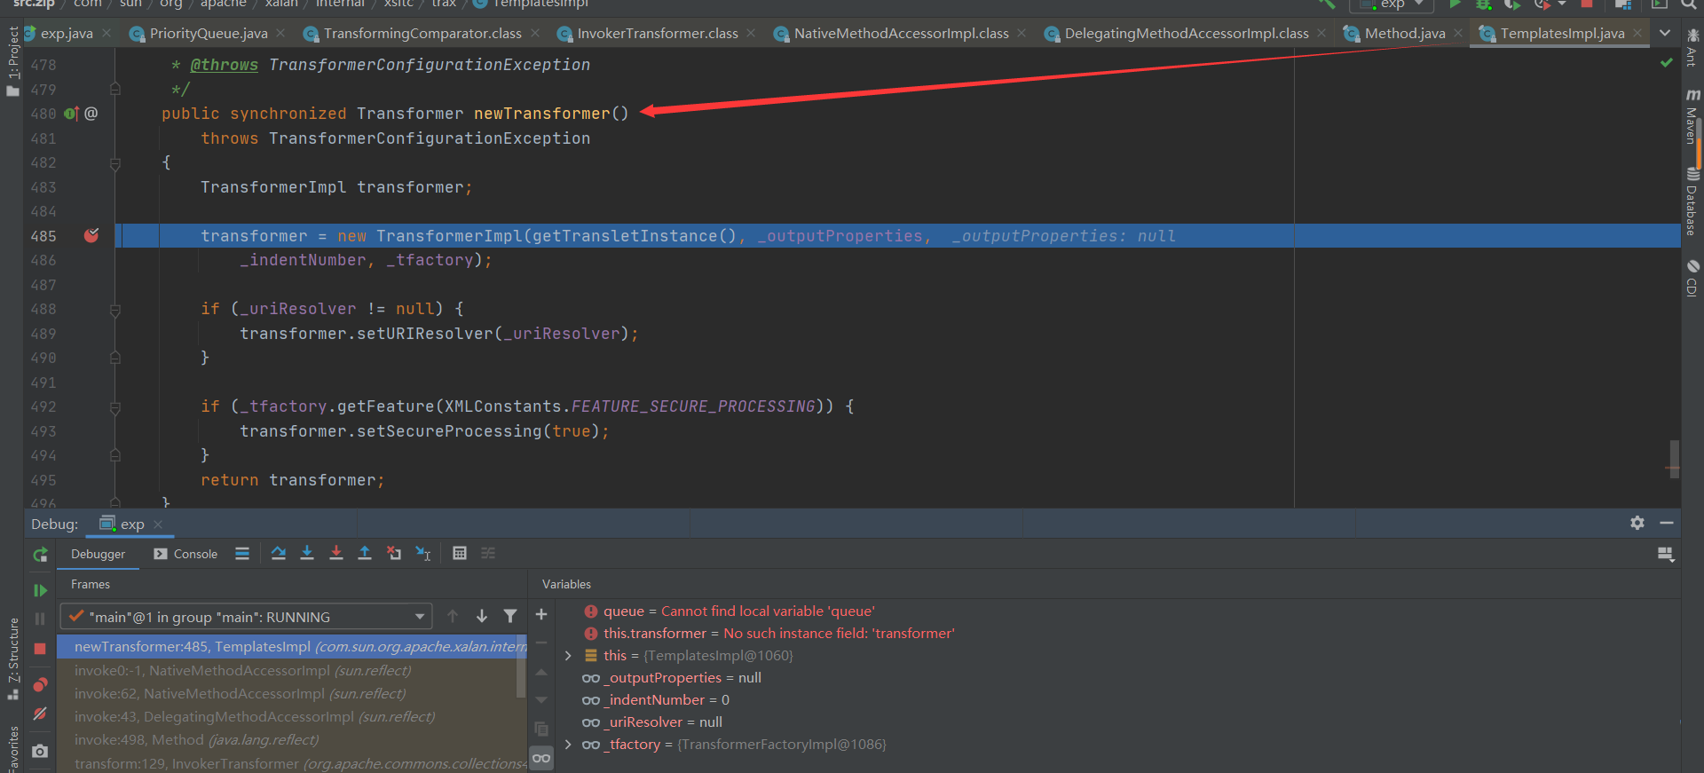Select frame transform:129, InvokerTransformer
1704x773 pixels.
292,763
